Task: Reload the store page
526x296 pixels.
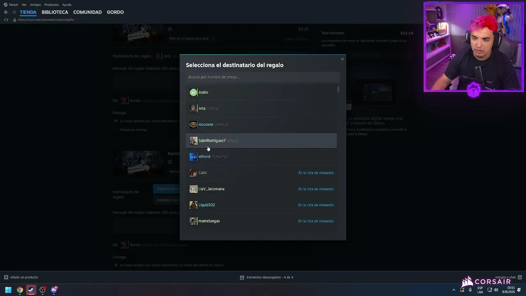Action: pyautogui.click(x=6, y=20)
